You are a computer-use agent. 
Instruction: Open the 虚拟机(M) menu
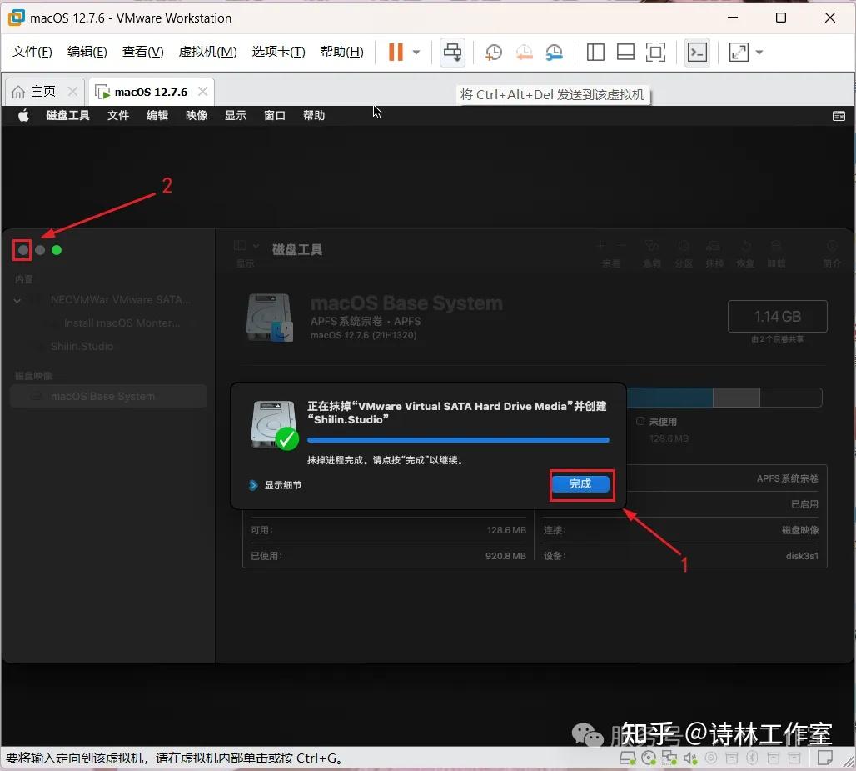click(207, 52)
